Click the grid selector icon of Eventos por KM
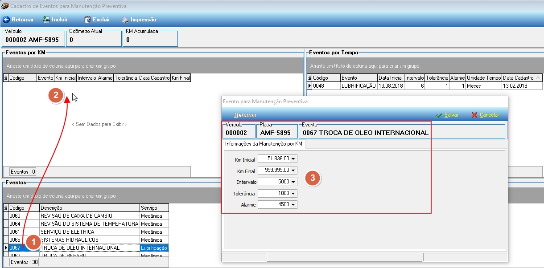This screenshot has height=268, width=544. pos(6,78)
